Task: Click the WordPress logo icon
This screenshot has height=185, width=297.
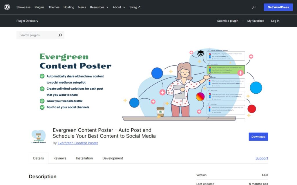Action: (7, 7)
